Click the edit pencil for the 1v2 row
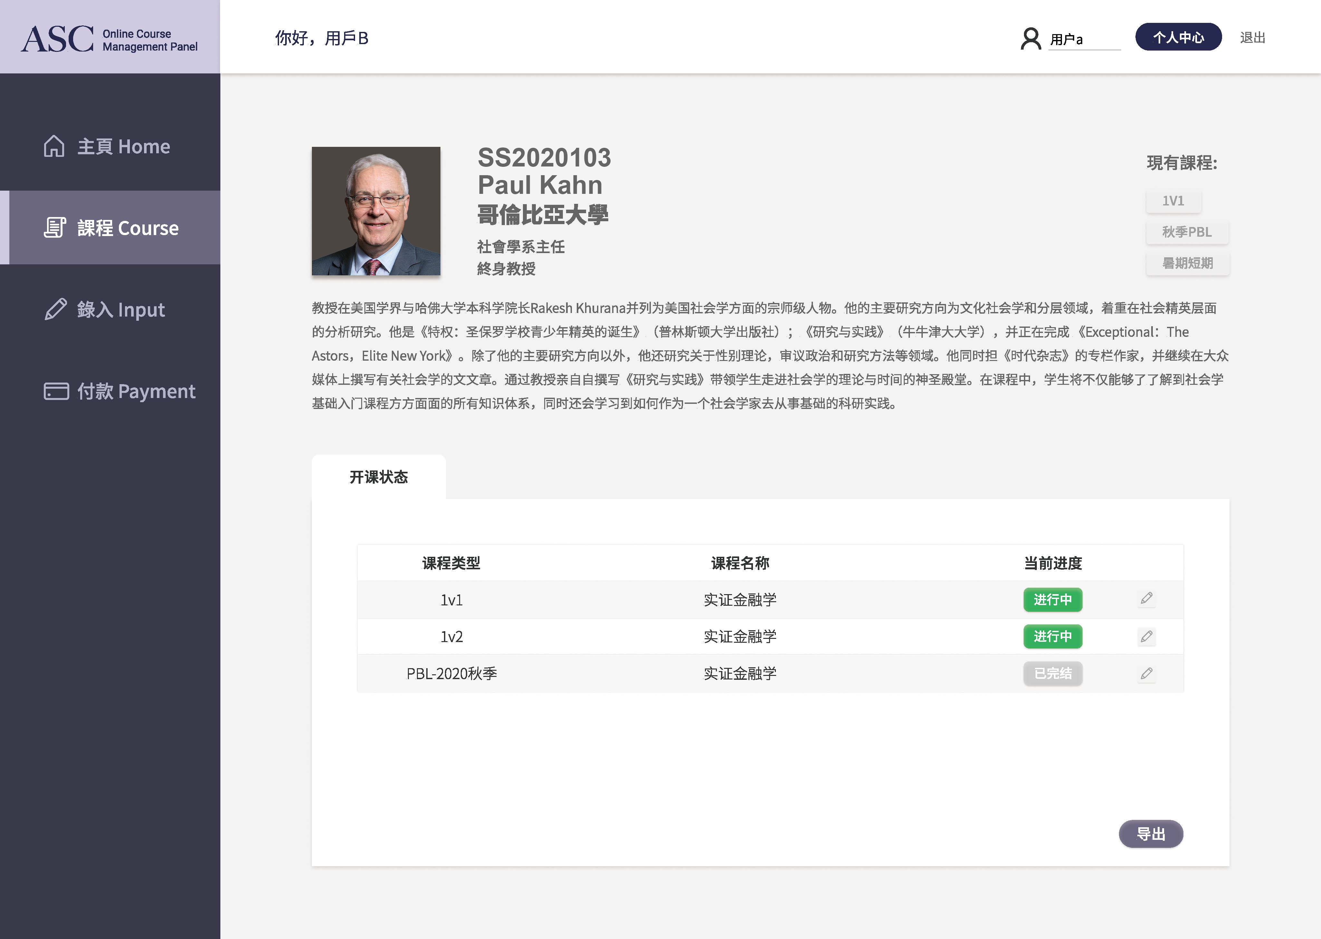This screenshot has width=1321, height=939. point(1146,637)
